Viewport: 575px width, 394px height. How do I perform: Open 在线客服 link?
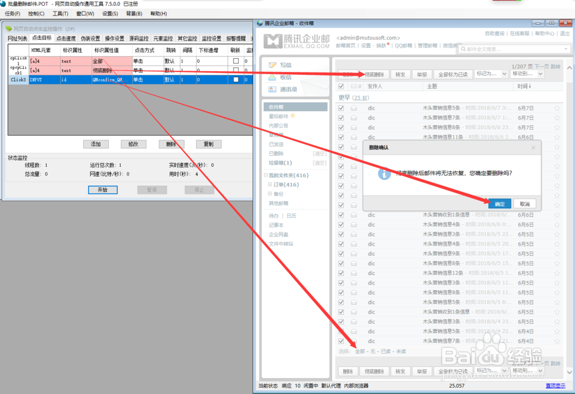(520, 33)
